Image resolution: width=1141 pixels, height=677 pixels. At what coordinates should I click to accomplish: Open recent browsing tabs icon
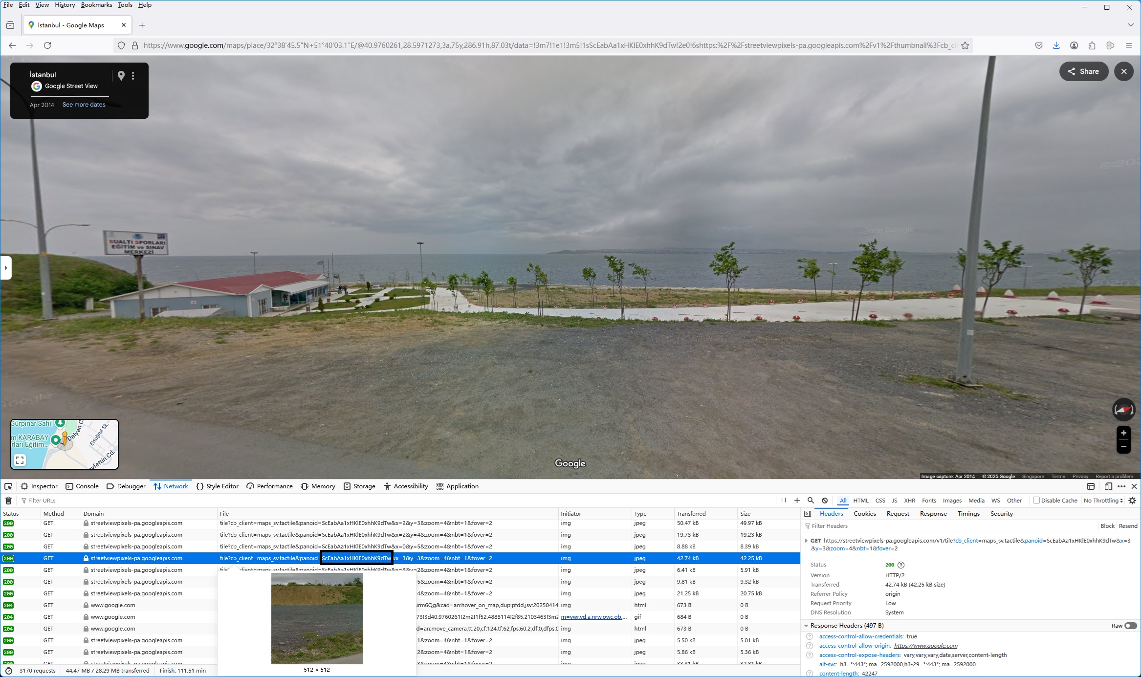[x=10, y=25]
